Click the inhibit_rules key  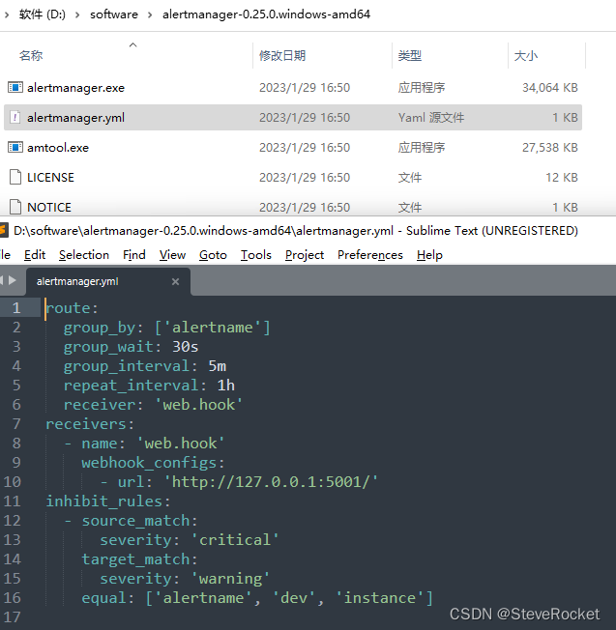point(103,501)
